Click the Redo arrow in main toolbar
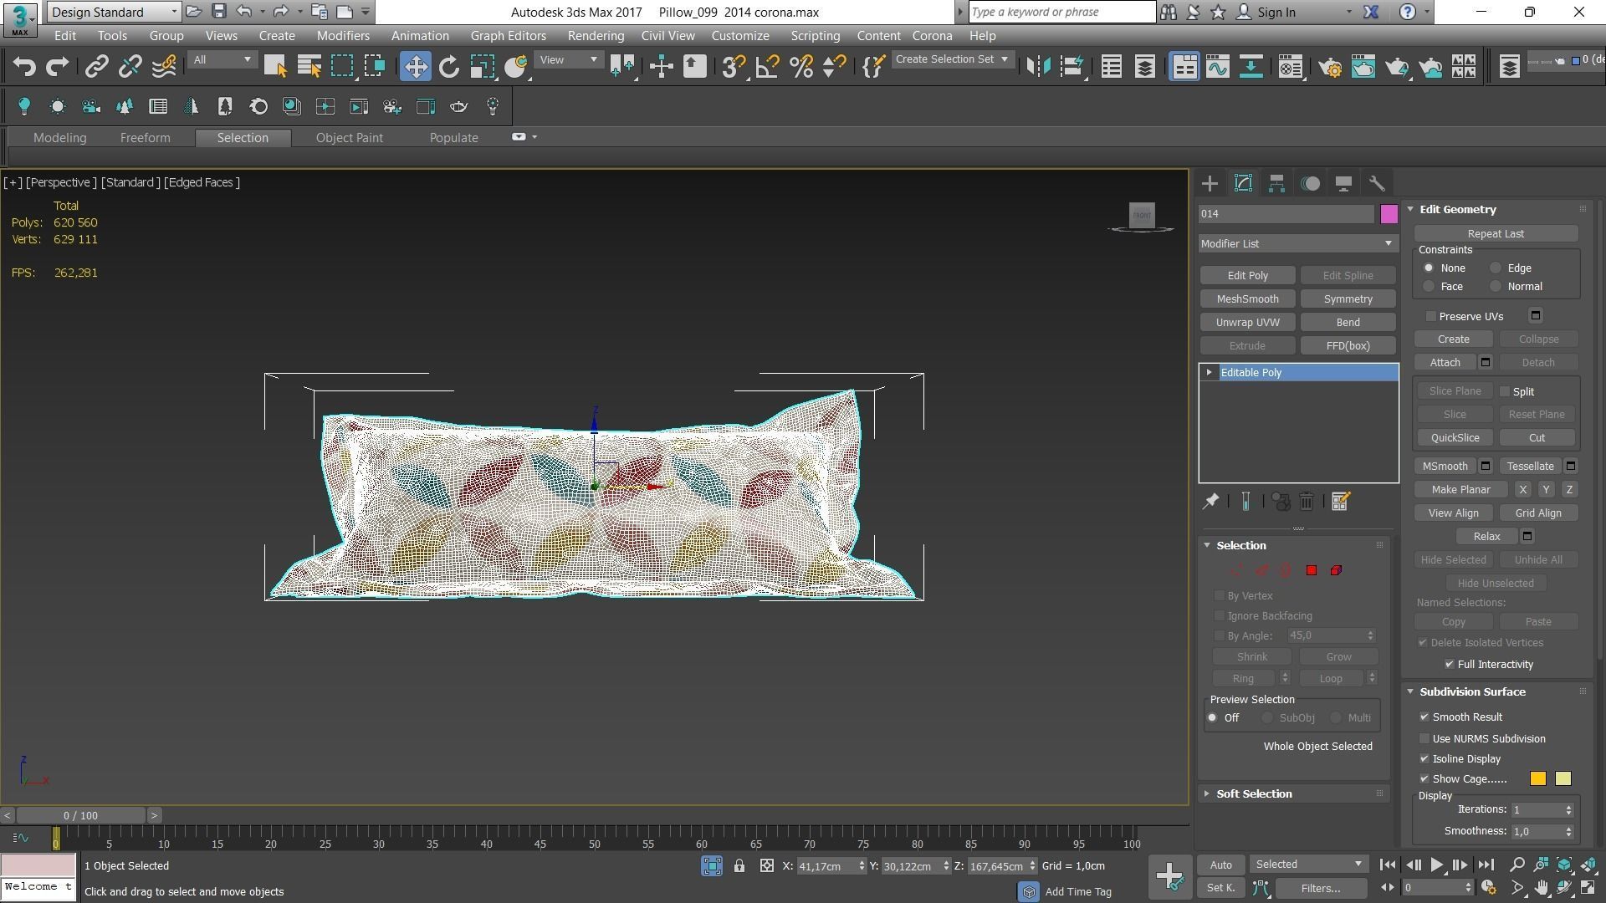 tap(57, 67)
